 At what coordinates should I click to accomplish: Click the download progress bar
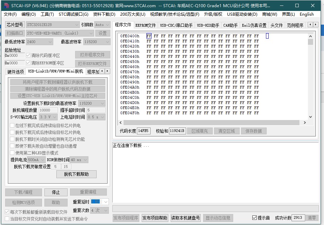coord(215,208)
